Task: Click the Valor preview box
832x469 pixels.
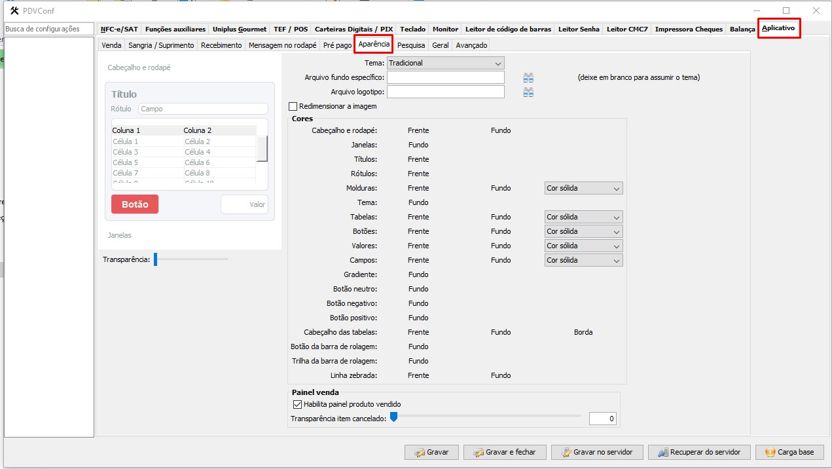Action: [x=244, y=204]
